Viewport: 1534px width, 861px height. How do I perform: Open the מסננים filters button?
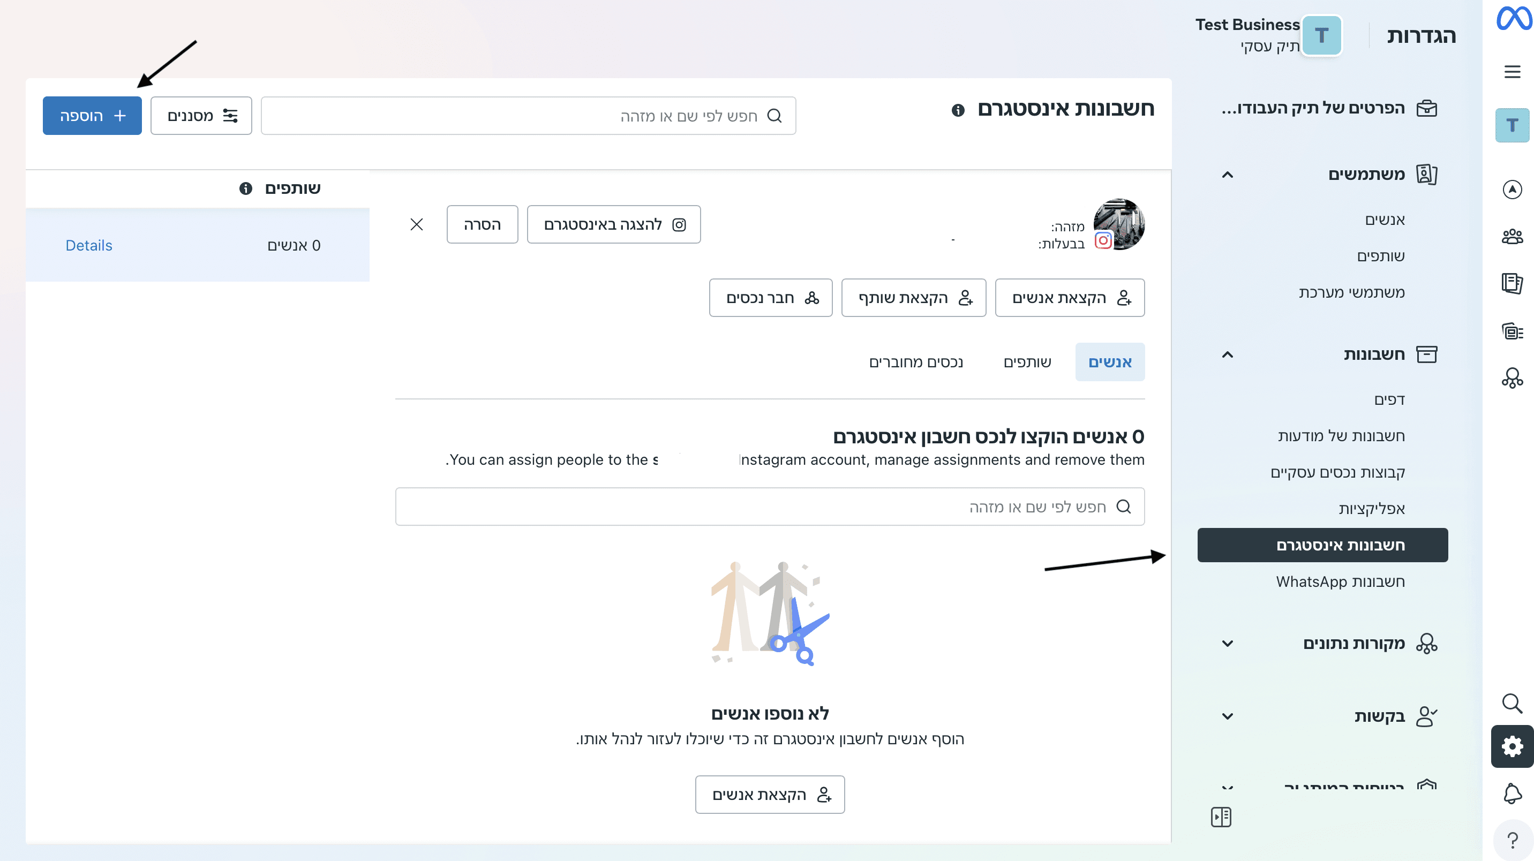(201, 116)
